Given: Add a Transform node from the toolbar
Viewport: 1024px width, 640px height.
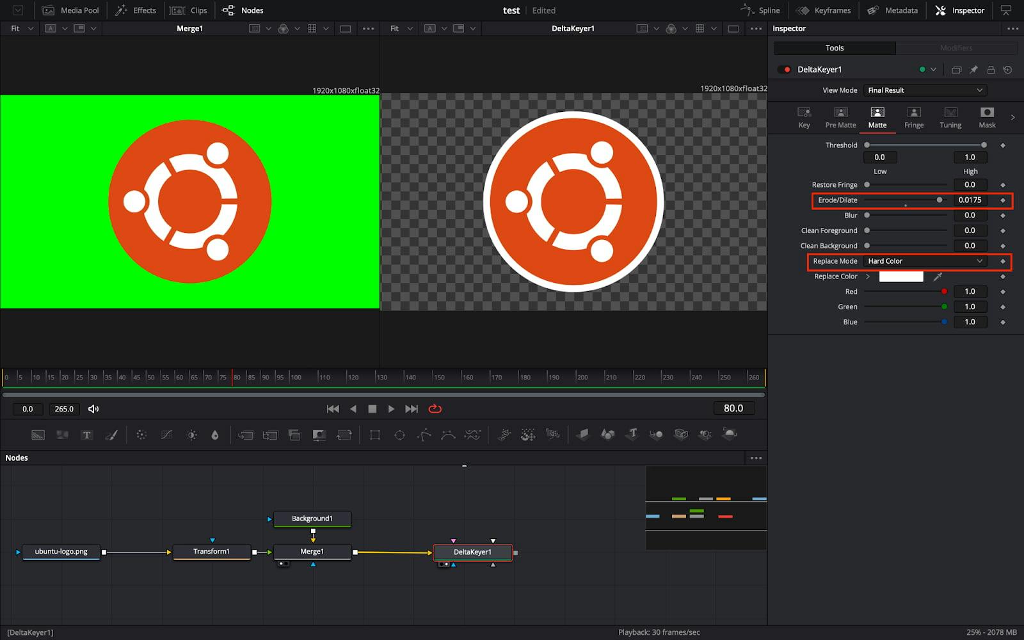Looking at the screenshot, I should click(x=246, y=435).
